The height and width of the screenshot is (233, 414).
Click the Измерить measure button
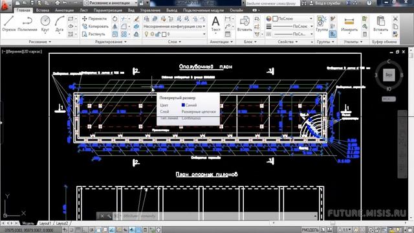click(349, 25)
